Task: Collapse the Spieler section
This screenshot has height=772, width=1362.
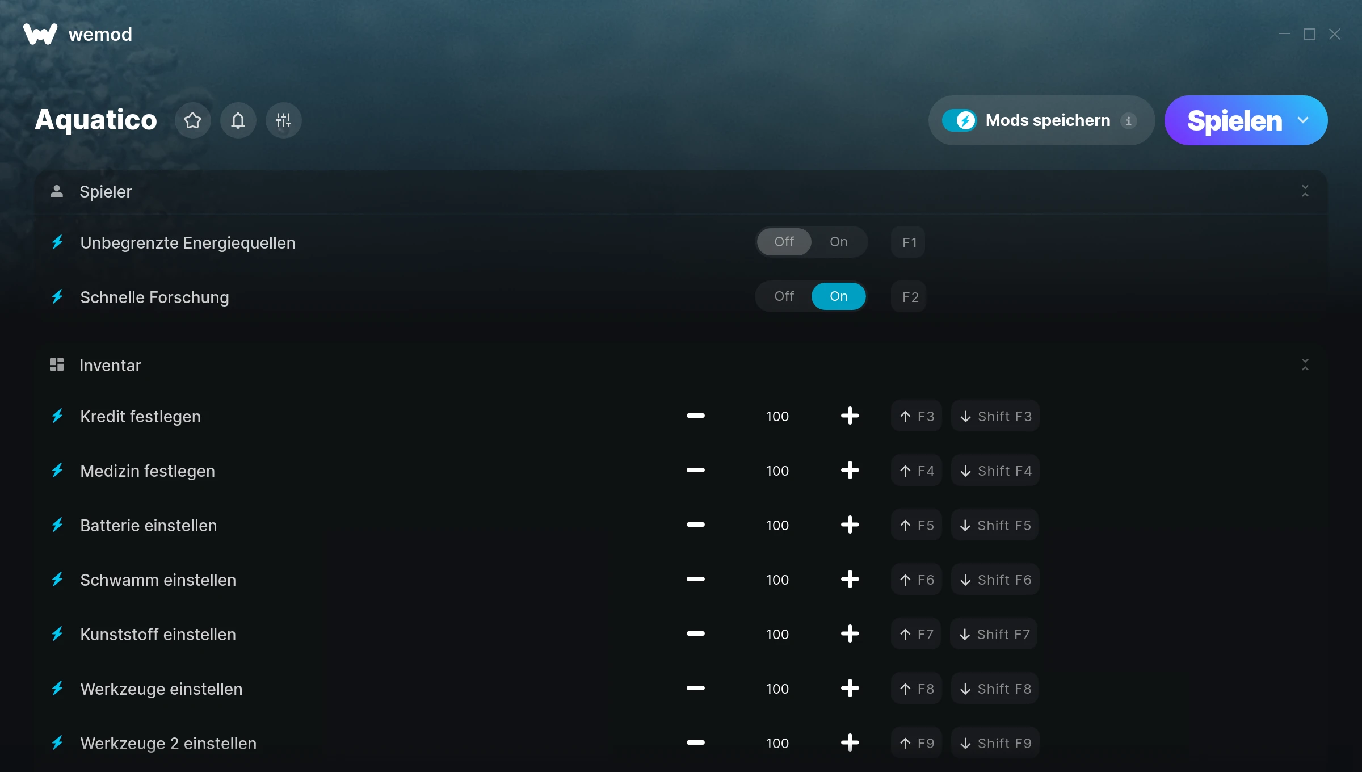Action: coord(1305,191)
